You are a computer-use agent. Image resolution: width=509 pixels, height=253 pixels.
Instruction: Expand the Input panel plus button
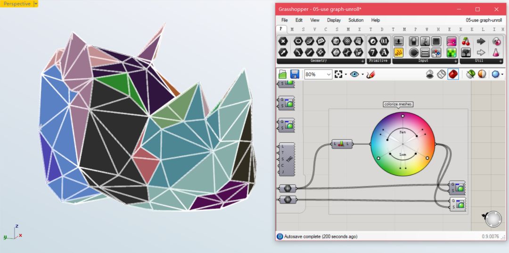(x=455, y=61)
